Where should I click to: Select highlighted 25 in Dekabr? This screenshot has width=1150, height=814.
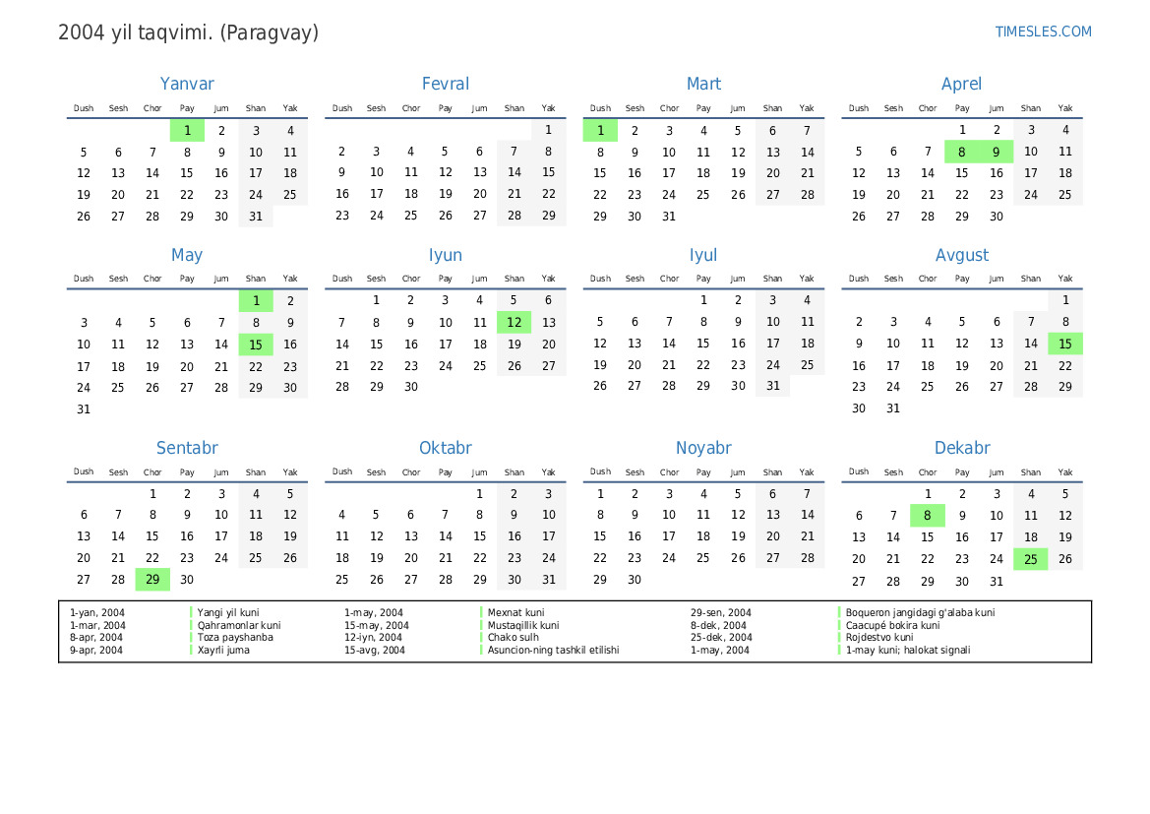(x=1030, y=560)
